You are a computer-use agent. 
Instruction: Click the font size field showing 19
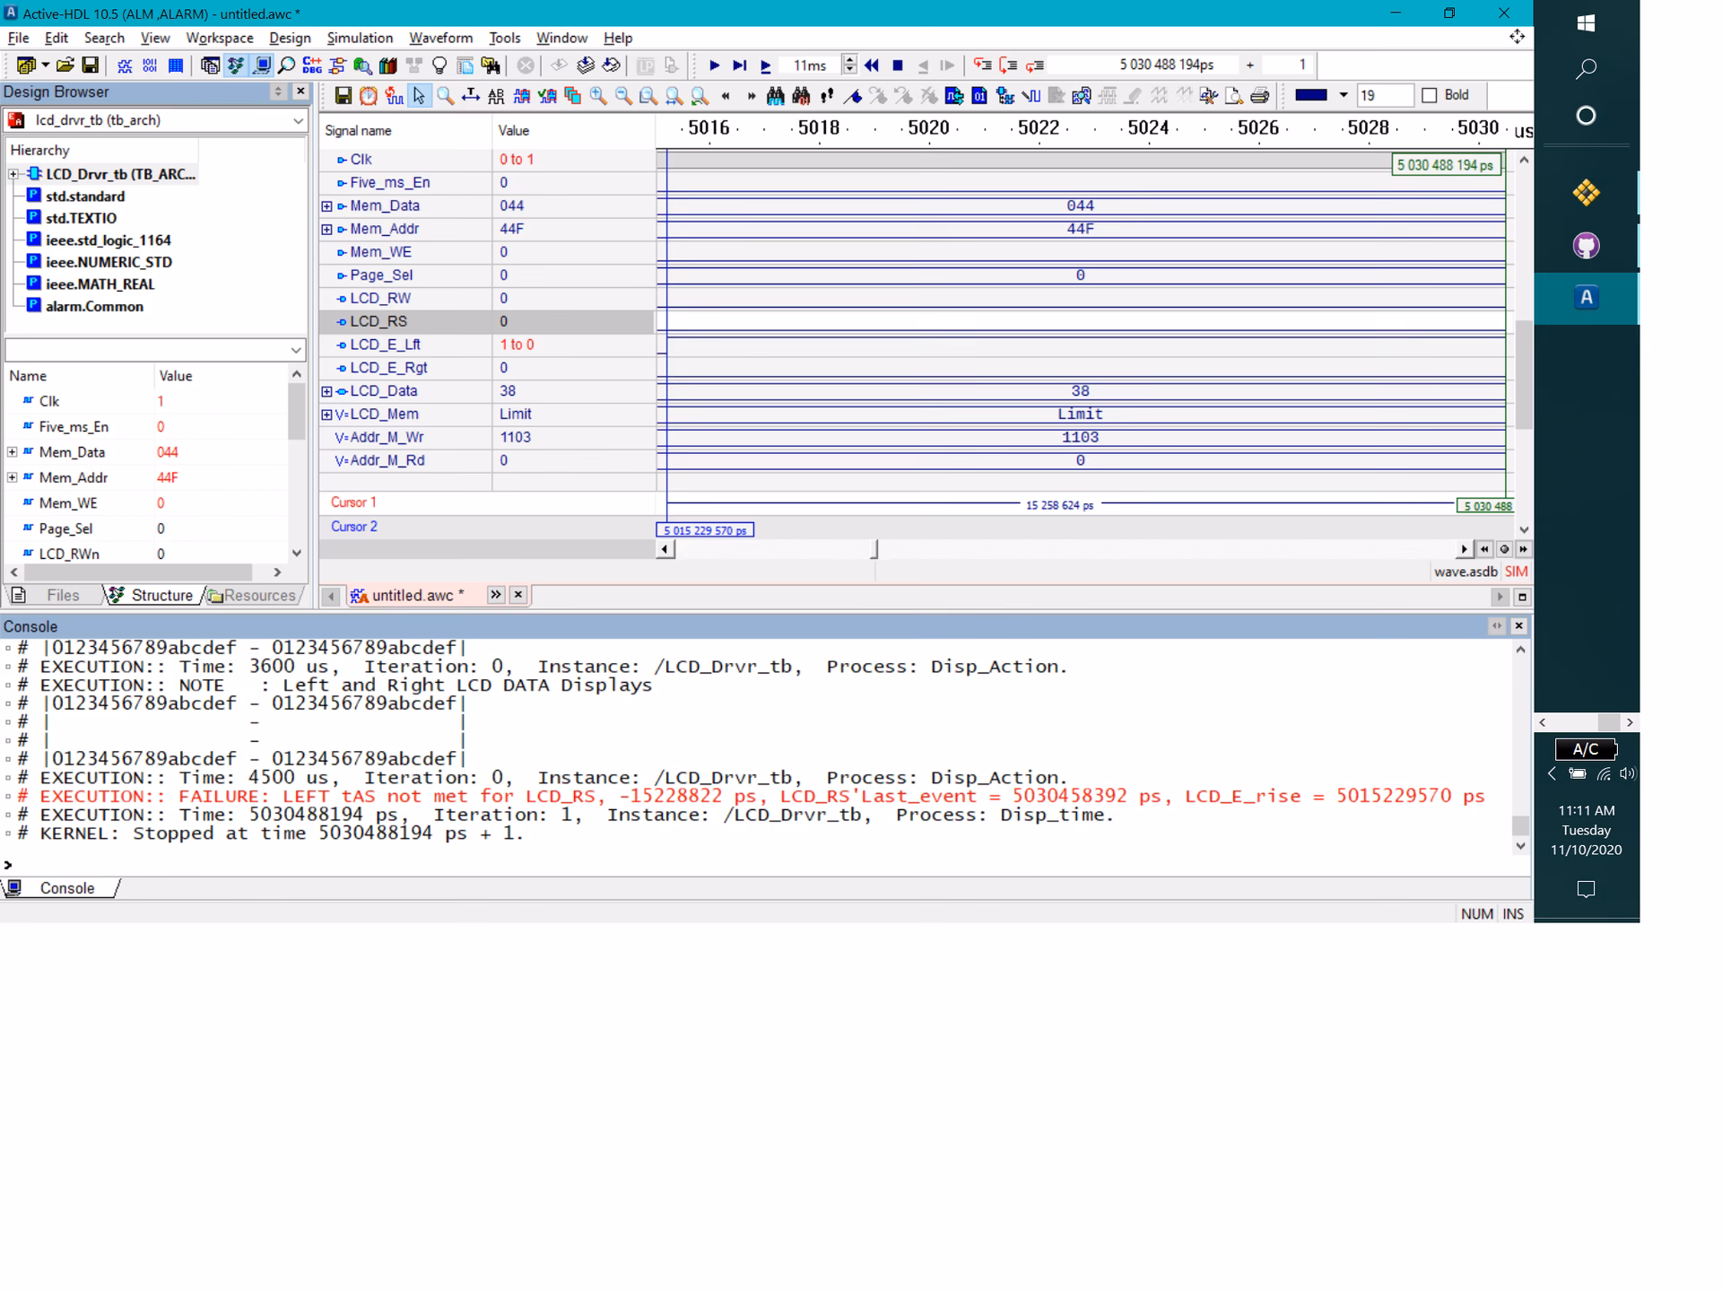point(1385,95)
